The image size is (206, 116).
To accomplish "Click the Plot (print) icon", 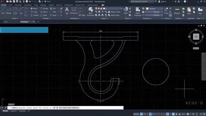I will click(x=27, y=1).
